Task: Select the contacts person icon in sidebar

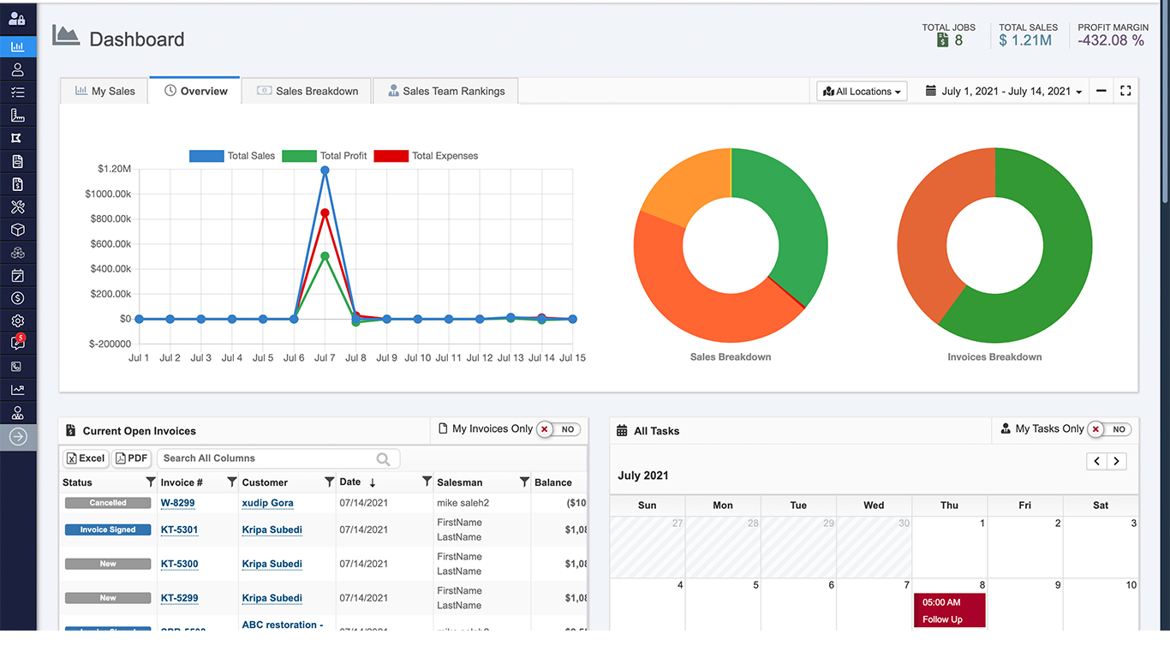Action: point(17,69)
